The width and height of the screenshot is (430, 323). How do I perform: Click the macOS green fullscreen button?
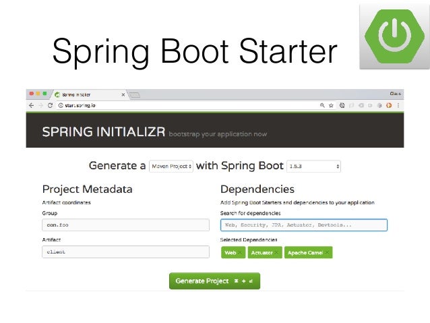44,94
